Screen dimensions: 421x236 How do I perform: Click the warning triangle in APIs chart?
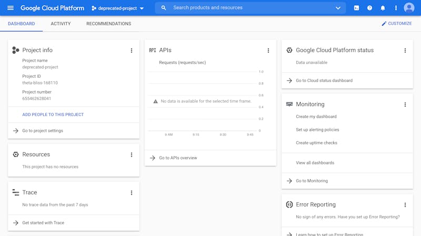point(155,101)
